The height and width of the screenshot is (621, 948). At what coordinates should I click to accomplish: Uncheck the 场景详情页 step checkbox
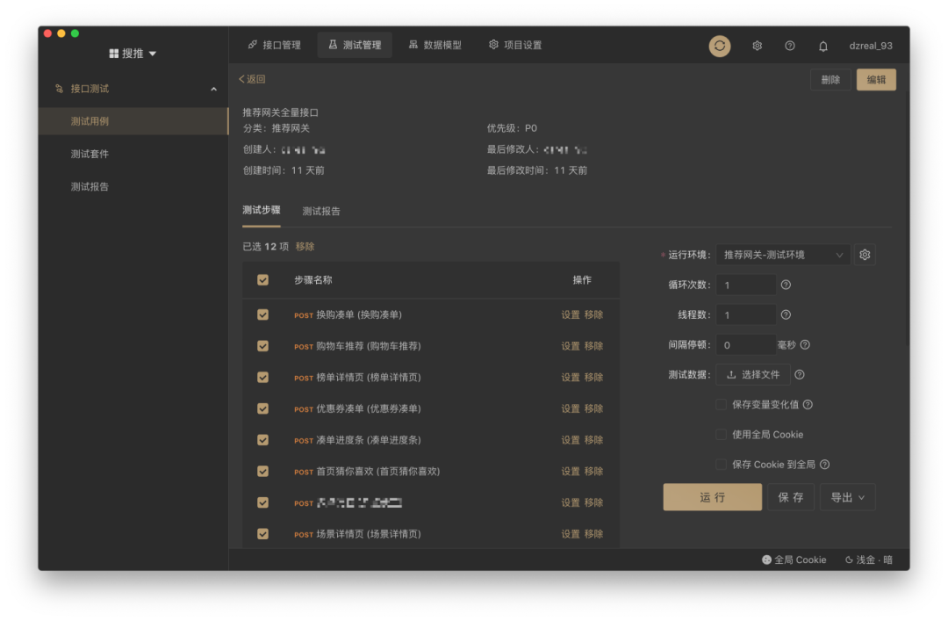[263, 534]
